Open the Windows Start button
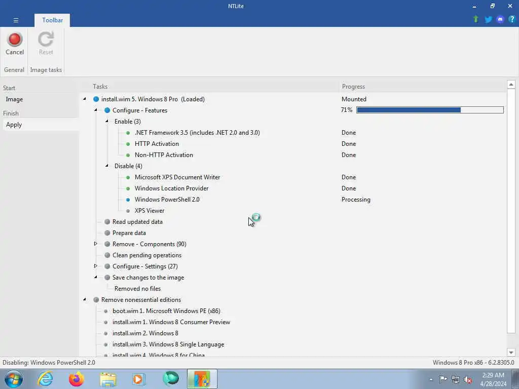 13,379
